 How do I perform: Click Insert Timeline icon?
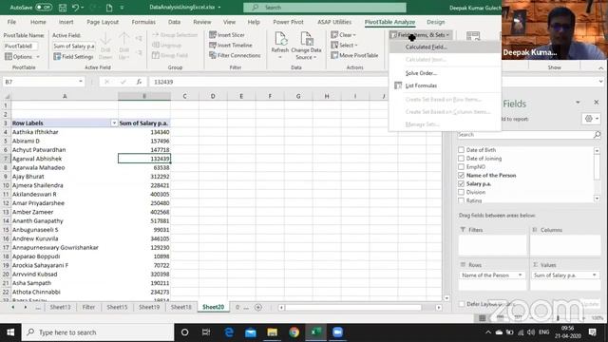click(x=213, y=45)
